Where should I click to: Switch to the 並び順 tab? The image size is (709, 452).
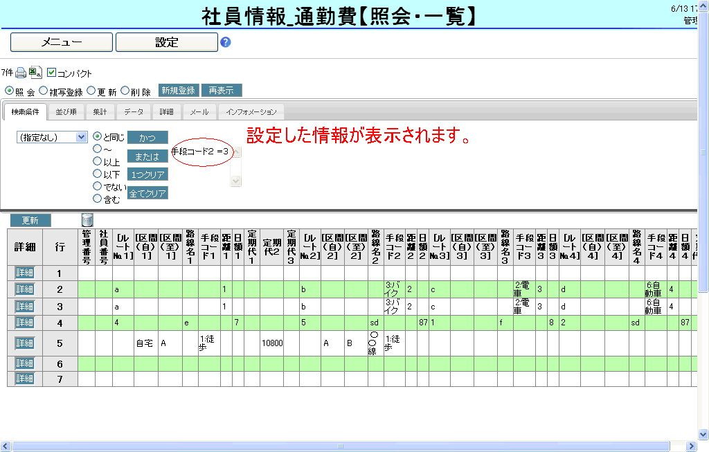coord(66,112)
